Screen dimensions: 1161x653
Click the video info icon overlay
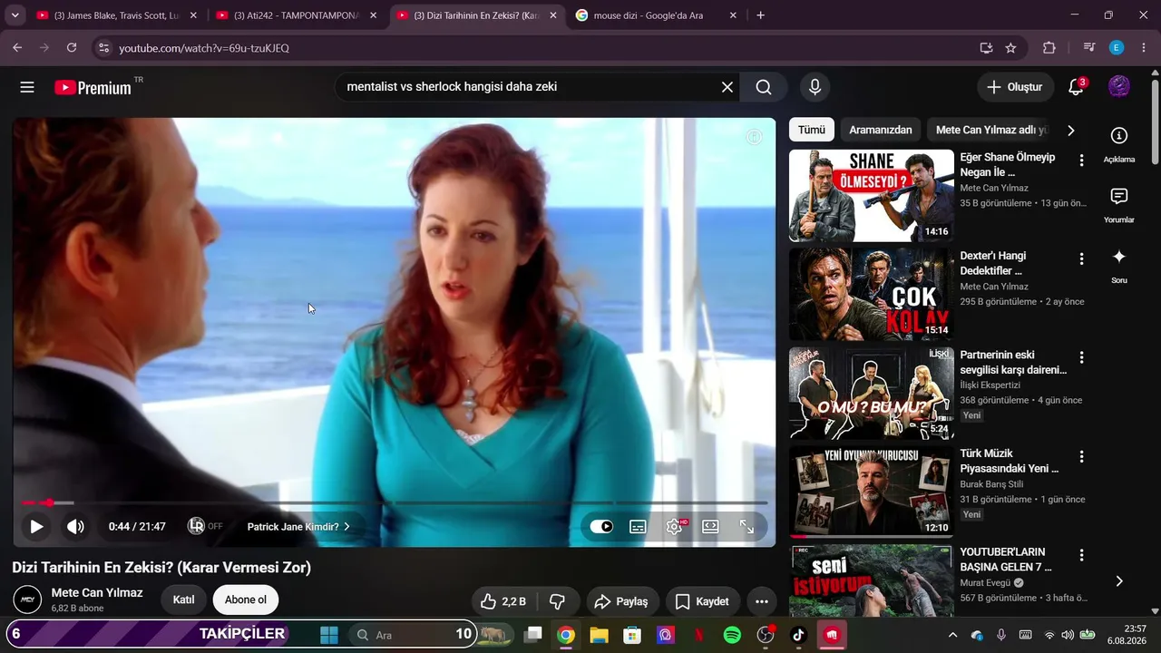754,137
